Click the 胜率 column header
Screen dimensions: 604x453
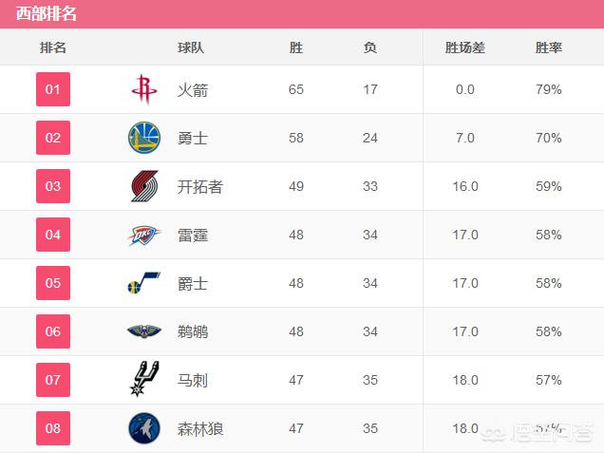click(548, 47)
